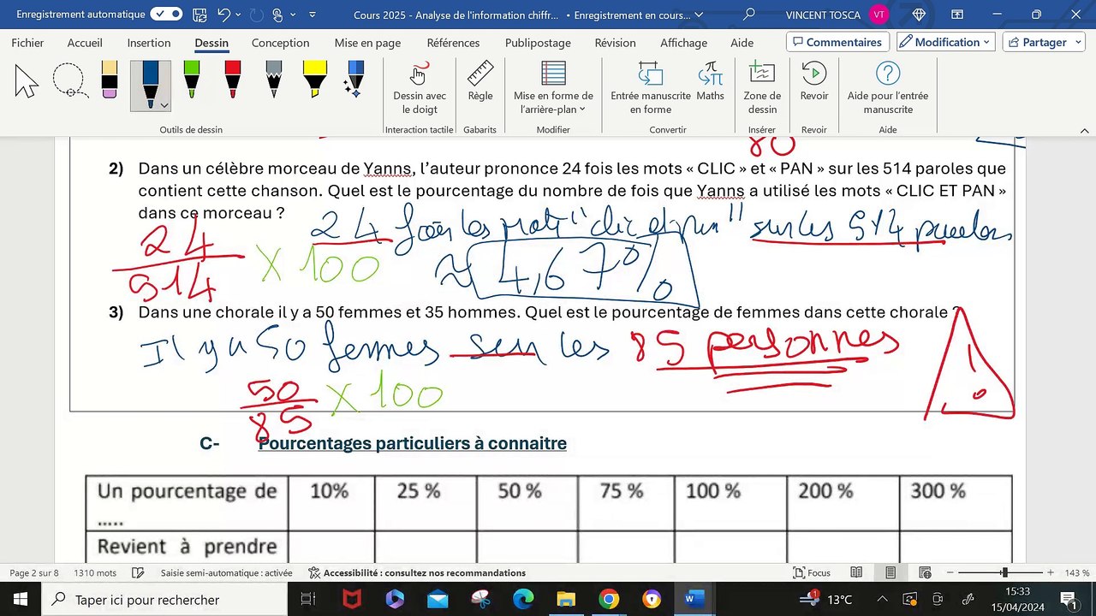Convert ink using Maths
The height and width of the screenshot is (616, 1096).
[711, 82]
